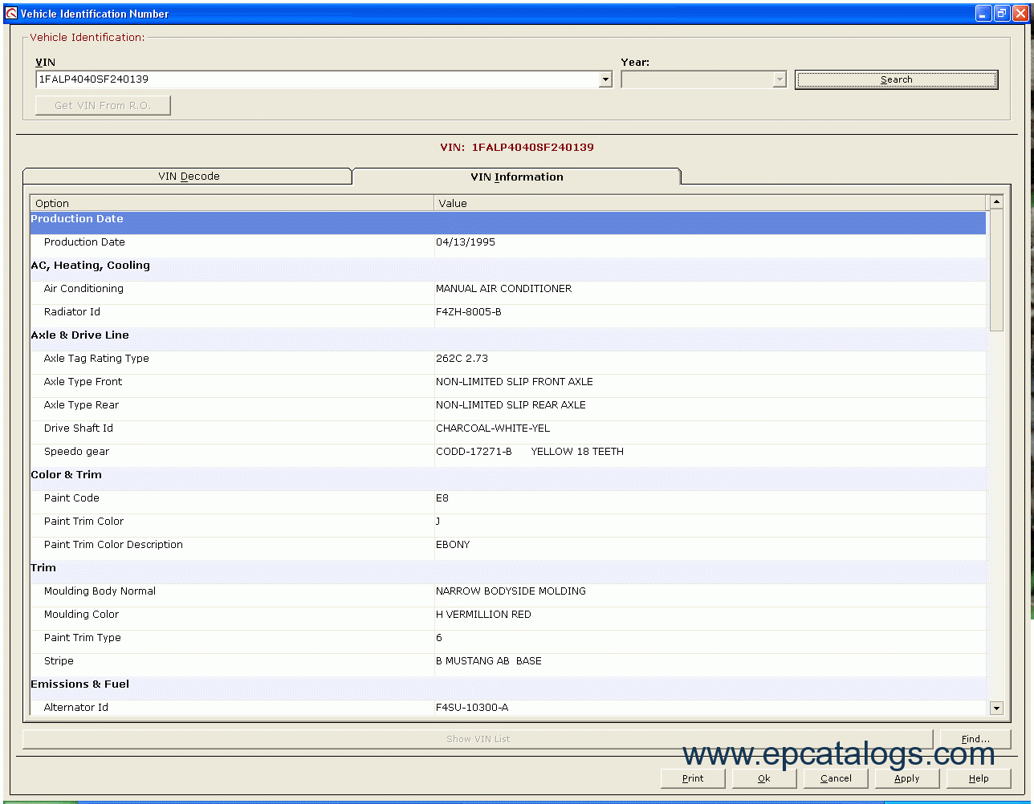Image resolution: width=1034 pixels, height=804 pixels.
Task: Click the Print button
Action: click(x=692, y=778)
